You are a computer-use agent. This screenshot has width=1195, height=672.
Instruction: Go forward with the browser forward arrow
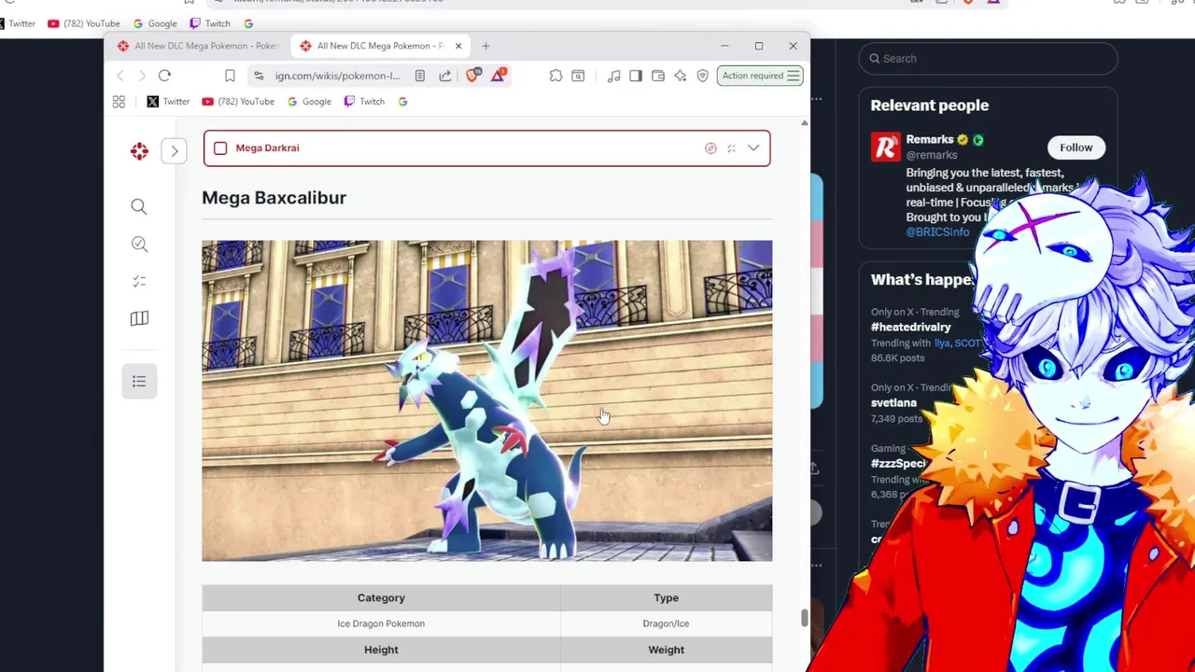coord(142,76)
